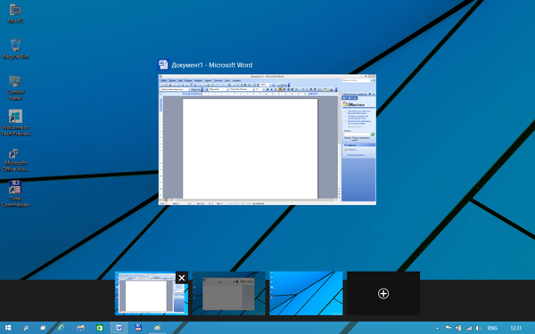This screenshot has height=334, width=535.
Task: Click the Документ1 - Microsoft Word title text
Action: tap(212, 65)
